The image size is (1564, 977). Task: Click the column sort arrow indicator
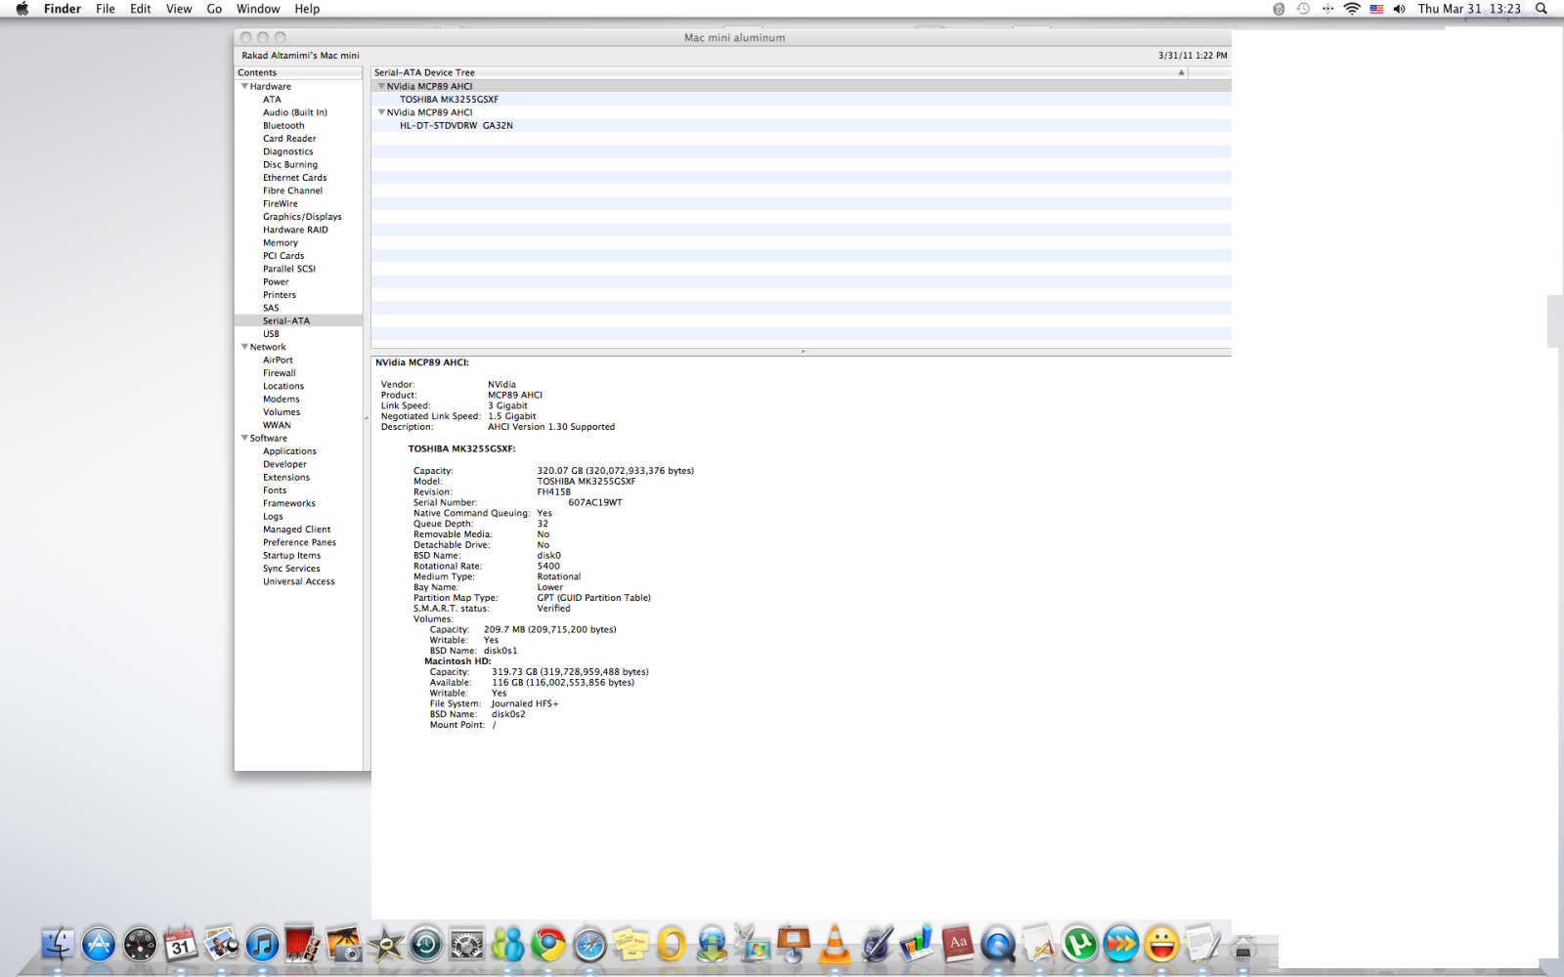click(x=1181, y=72)
